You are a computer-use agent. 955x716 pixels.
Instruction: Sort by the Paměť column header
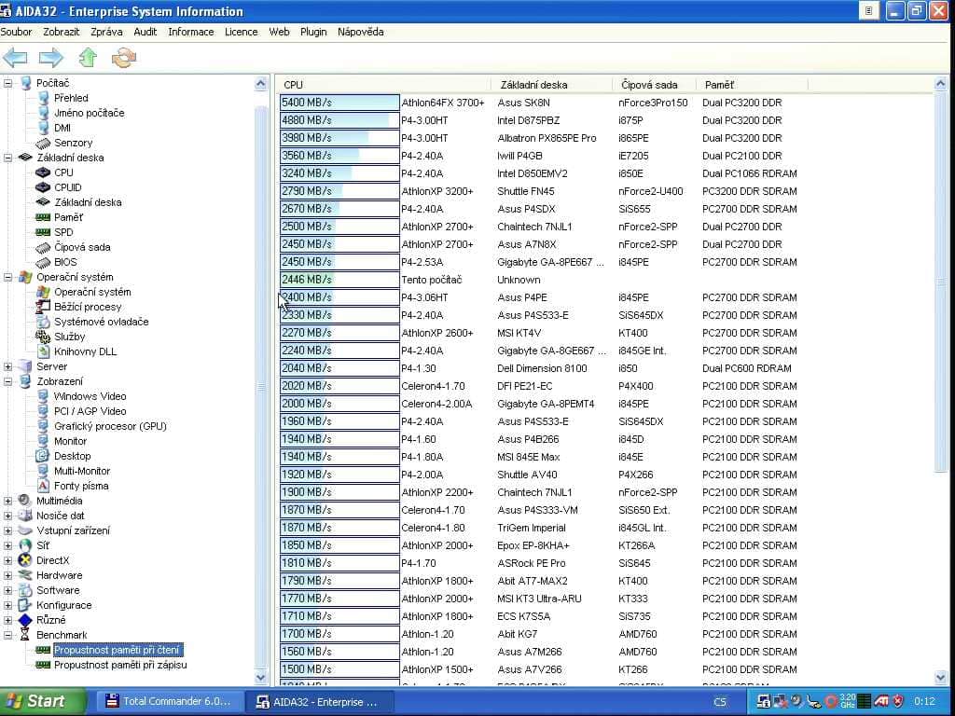pos(752,85)
